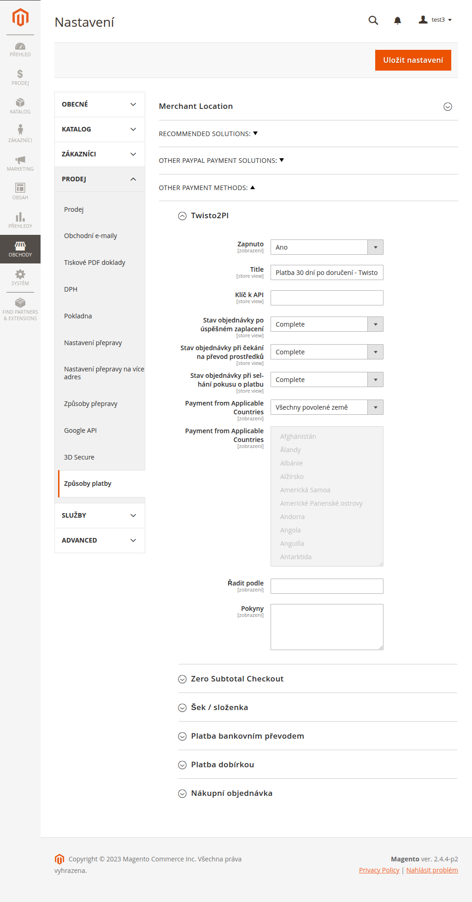Click the Magento logo in sidebar
This screenshot has height=902, width=472.
point(20,18)
